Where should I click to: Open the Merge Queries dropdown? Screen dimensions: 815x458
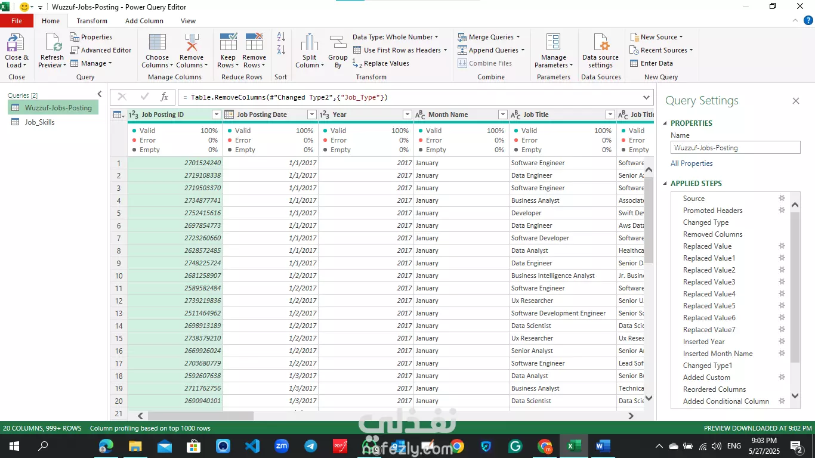click(489, 37)
